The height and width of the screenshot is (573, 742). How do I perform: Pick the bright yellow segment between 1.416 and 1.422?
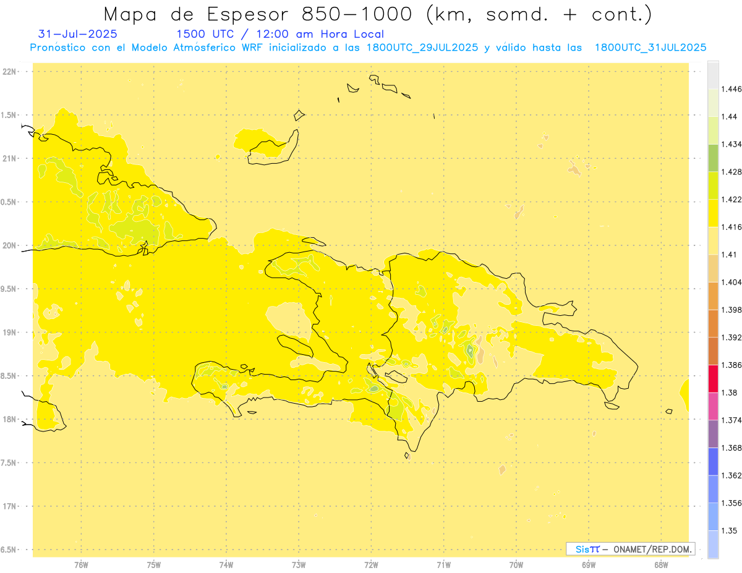pyautogui.click(x=713, y=213)
